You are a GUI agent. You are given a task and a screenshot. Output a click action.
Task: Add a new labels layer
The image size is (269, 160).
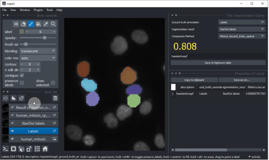click(21, 98)
